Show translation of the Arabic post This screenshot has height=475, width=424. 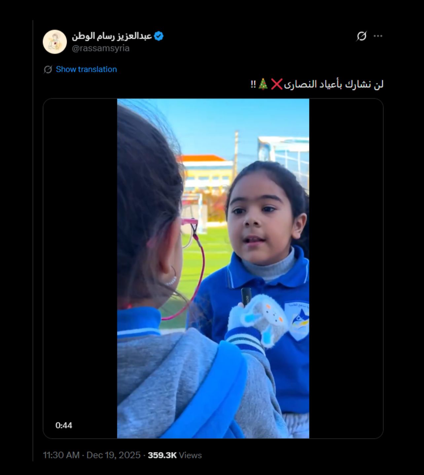point(86,69)
